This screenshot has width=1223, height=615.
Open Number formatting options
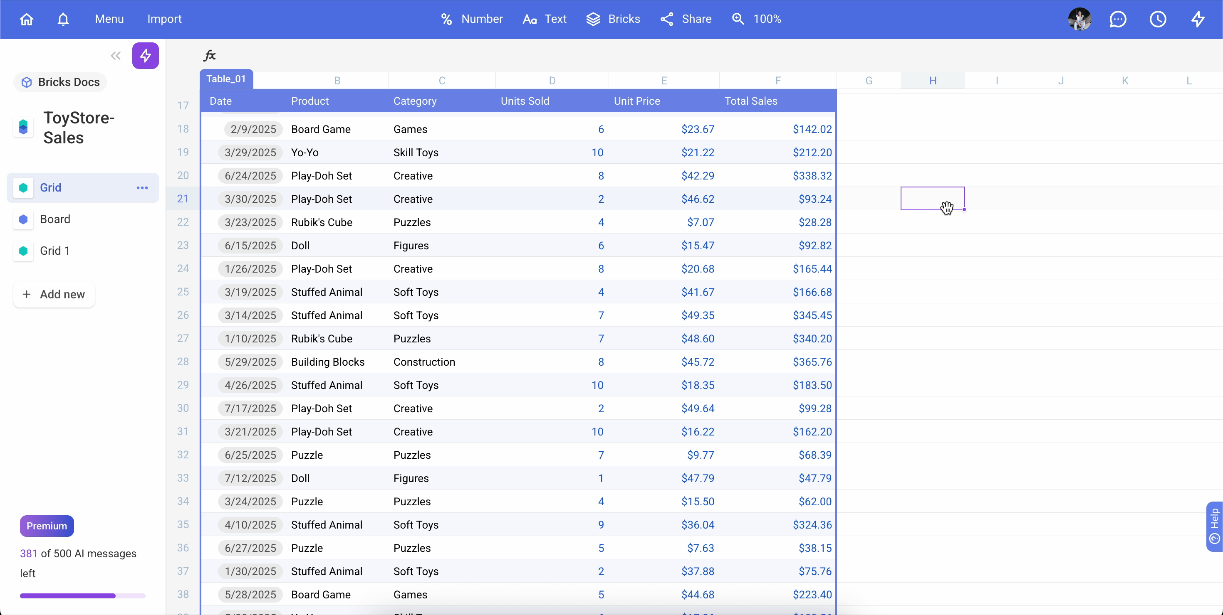coord(471,19)
